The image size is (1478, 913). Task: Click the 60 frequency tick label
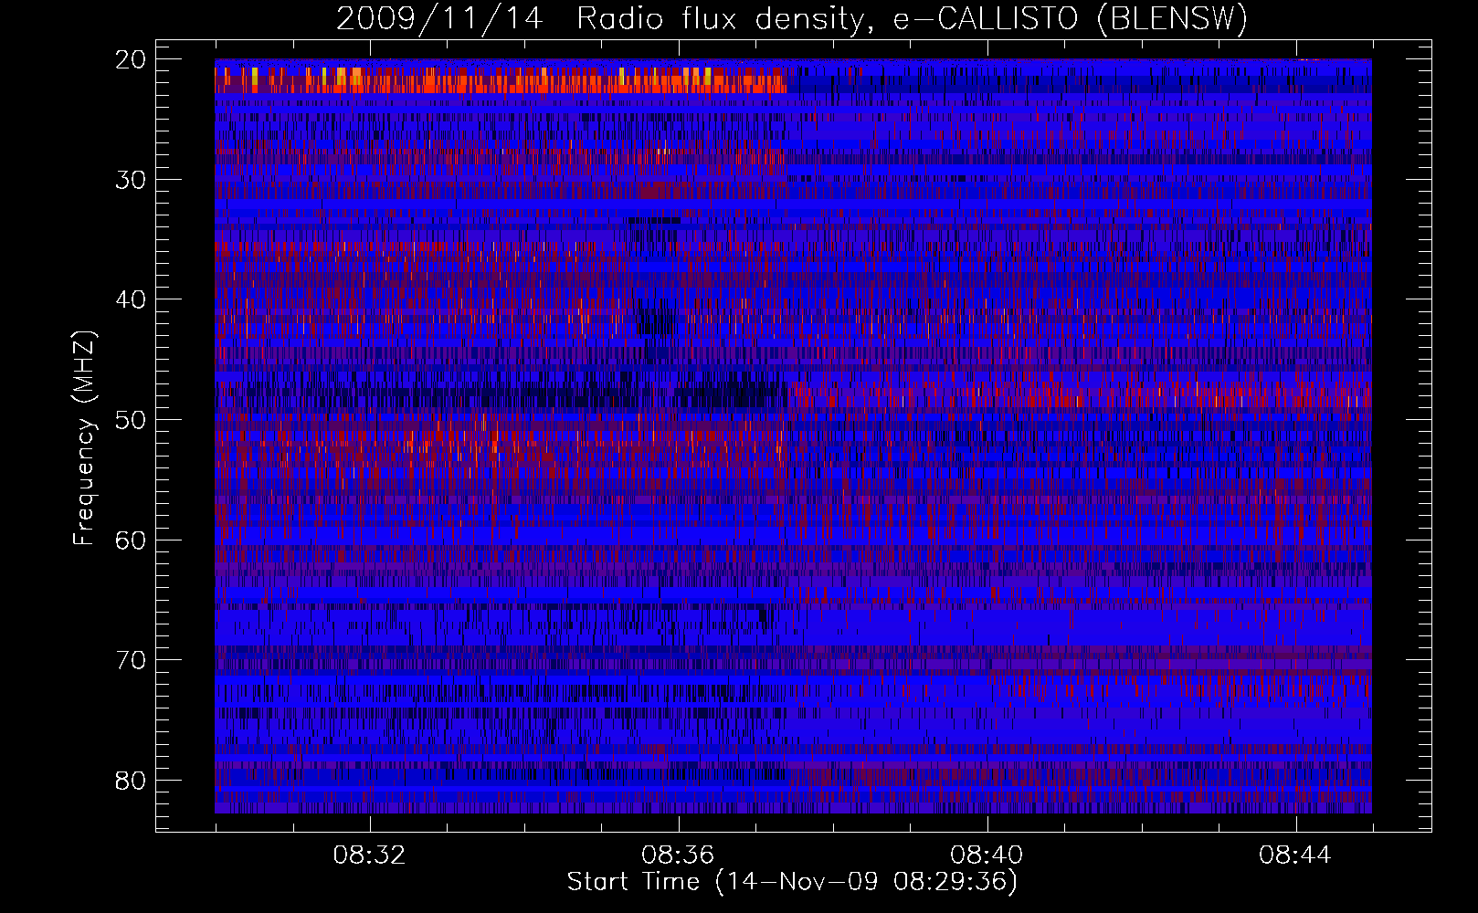(131, 540)
